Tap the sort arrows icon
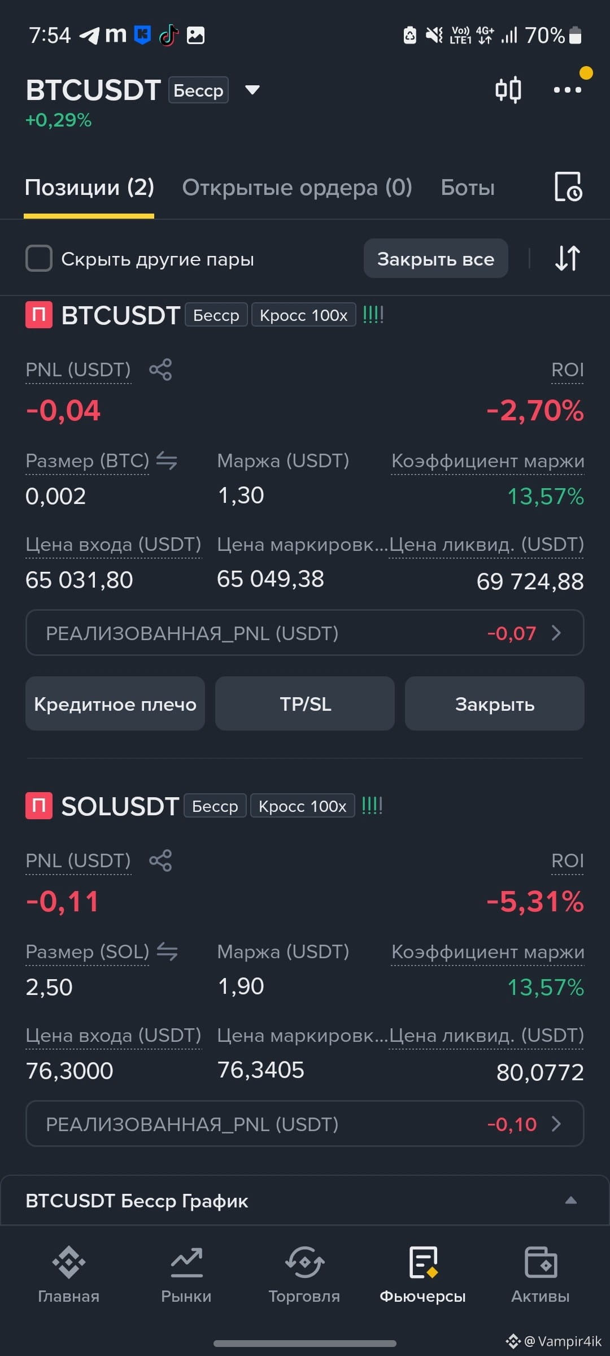The height and width of the screenshot is (1356, 610). click(x=567, y=258)
